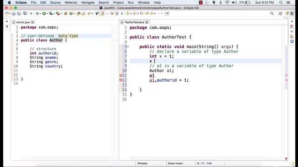Jump to the last edit location
Screen dimensions: 298x167
click(142, 13)
